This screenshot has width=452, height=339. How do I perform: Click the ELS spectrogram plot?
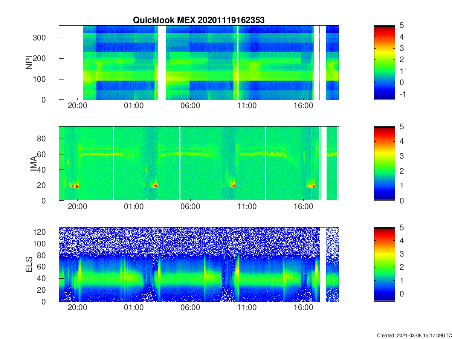tap(199, 264)
